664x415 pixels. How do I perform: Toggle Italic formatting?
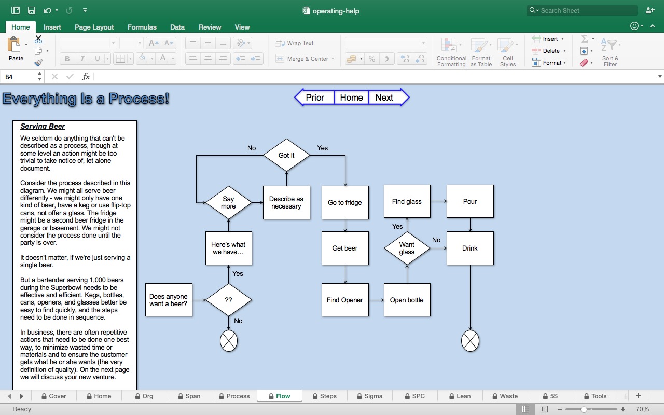[82, 59]
